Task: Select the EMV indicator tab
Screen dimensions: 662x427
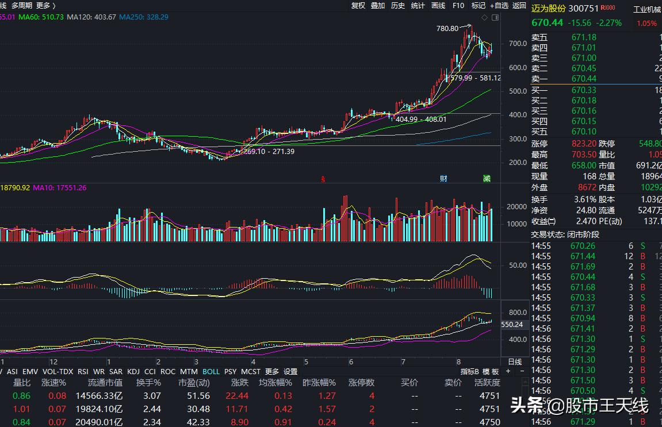Action: coord(30,372)
